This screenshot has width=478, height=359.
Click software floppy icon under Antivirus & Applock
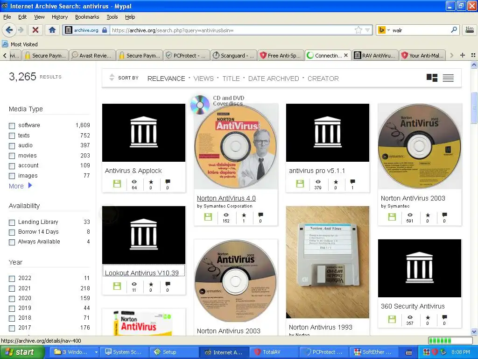[x=117, y=183]
